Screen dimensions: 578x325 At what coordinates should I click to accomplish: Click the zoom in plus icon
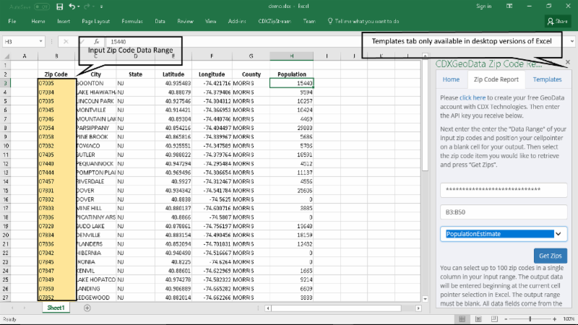554,319
